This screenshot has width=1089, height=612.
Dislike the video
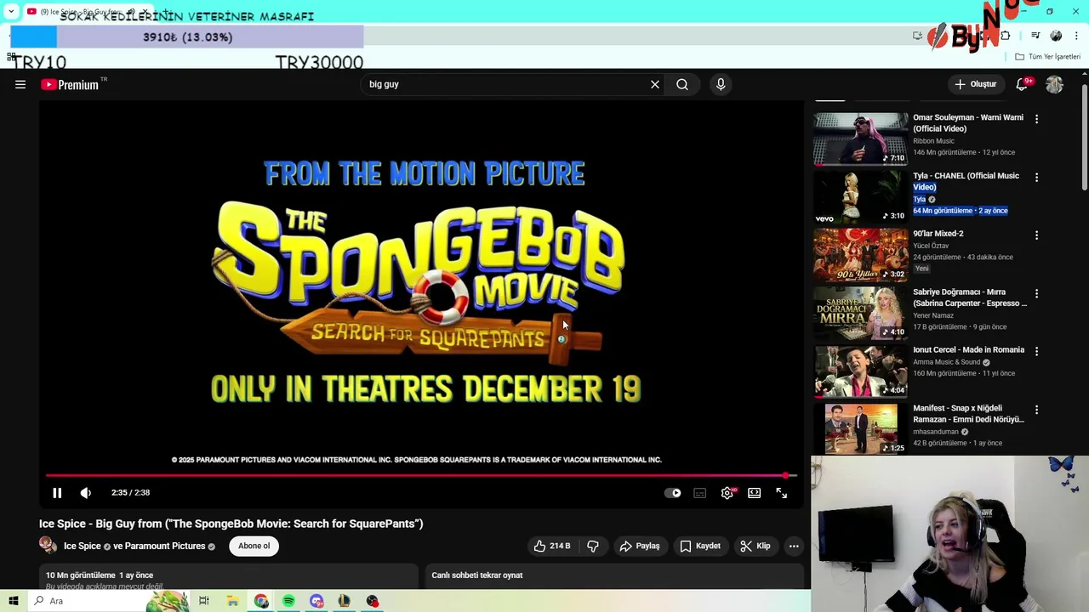[x=593, y=546]
